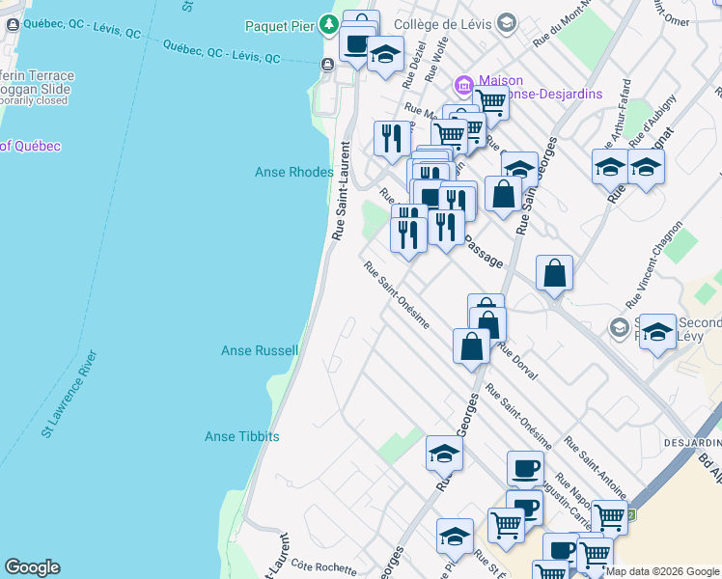Image resolution: width=722 pixels, height=579 pixels.
Task: Click the 'Map data ©2026 Google' attribution
Action: (x=662, y=571)
